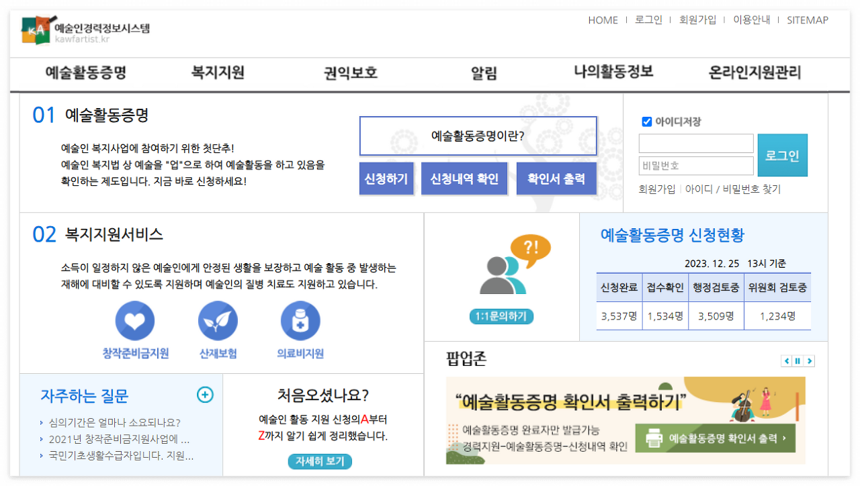Expand 자주하는 질문 with plus icon
This screenshot has height=486, width=860.
(x=205, y=395)
